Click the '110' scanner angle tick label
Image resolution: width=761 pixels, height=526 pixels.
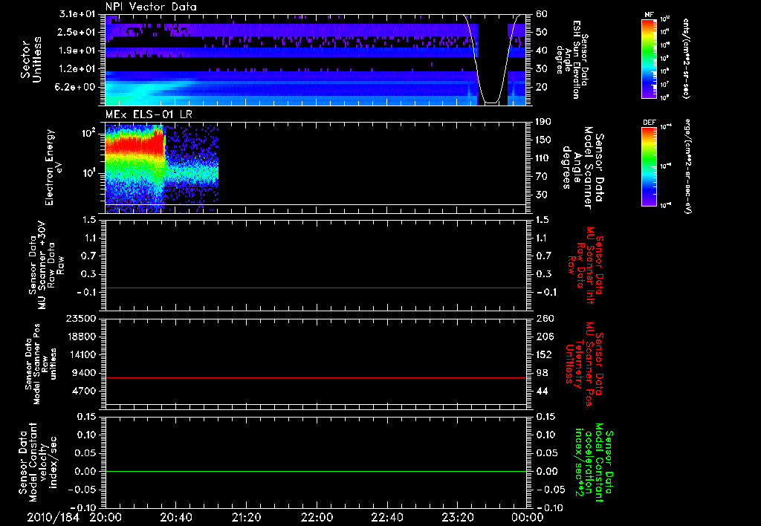click(x=543, y=158)
